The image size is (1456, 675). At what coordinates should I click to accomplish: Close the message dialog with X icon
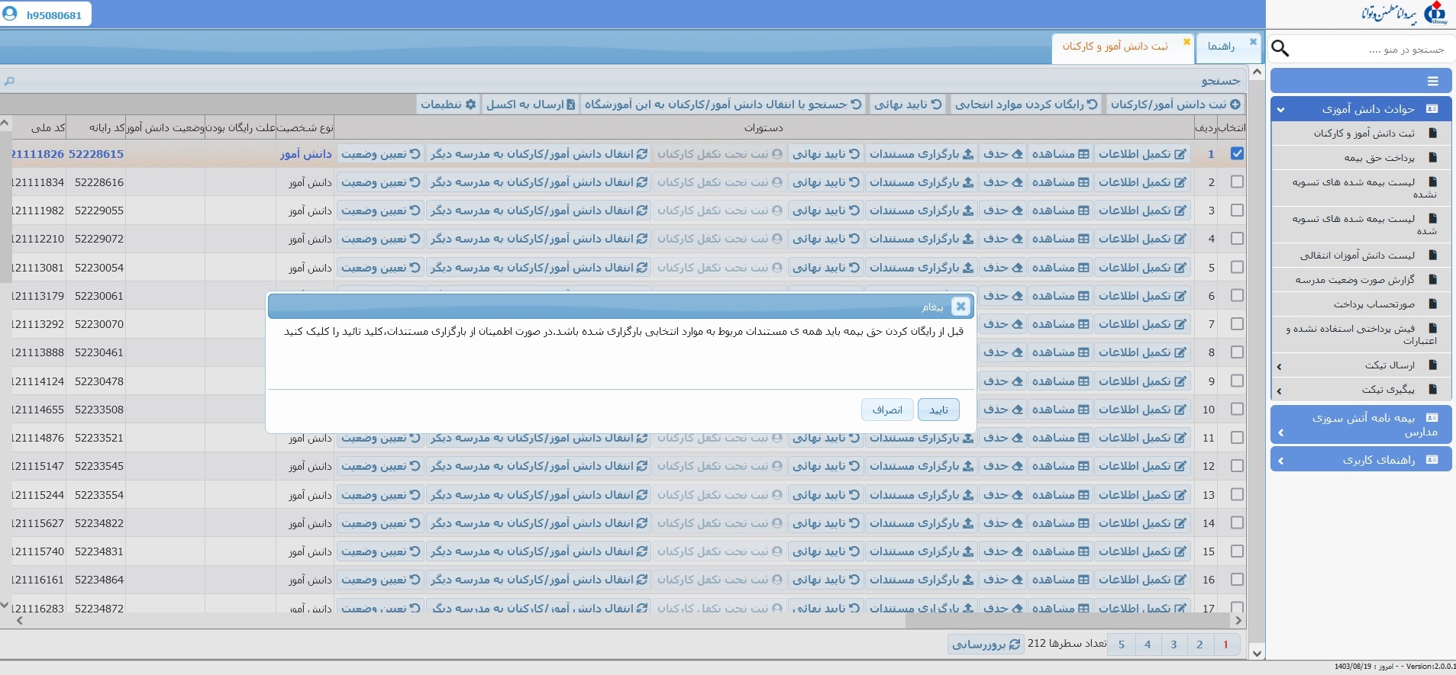pos(960,306)
